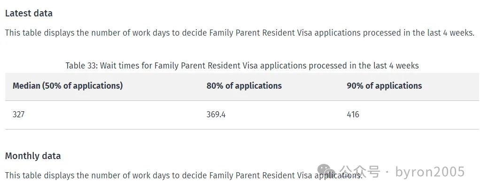
Task: Click "last 4 weeks" in the table caption
Action: [395, 66]
